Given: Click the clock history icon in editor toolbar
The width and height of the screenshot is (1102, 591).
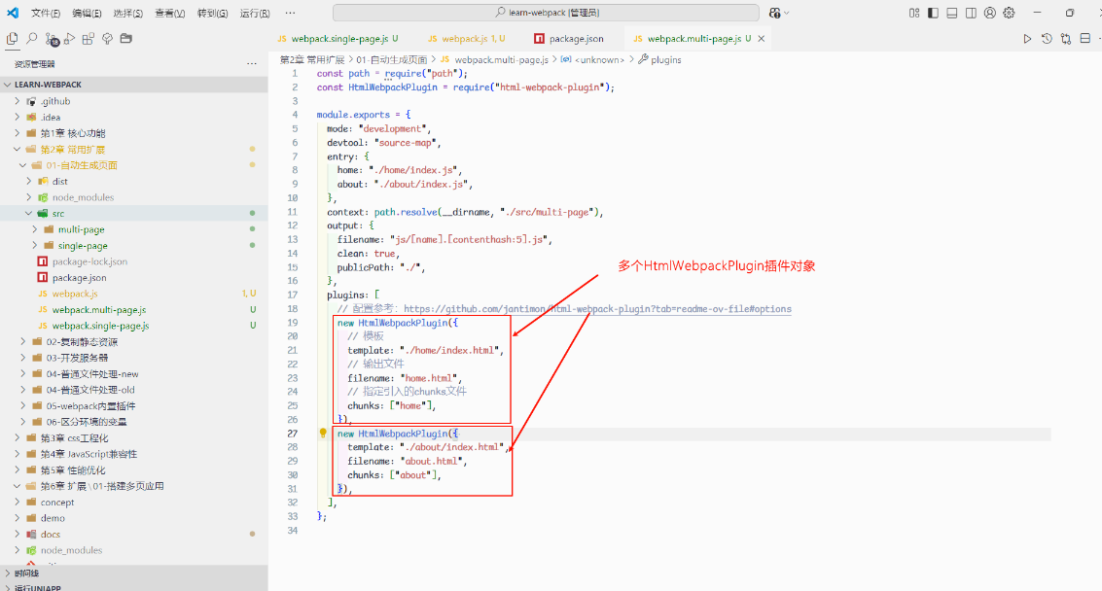Looking at the screenshot, I should (x=1047, y=39).
